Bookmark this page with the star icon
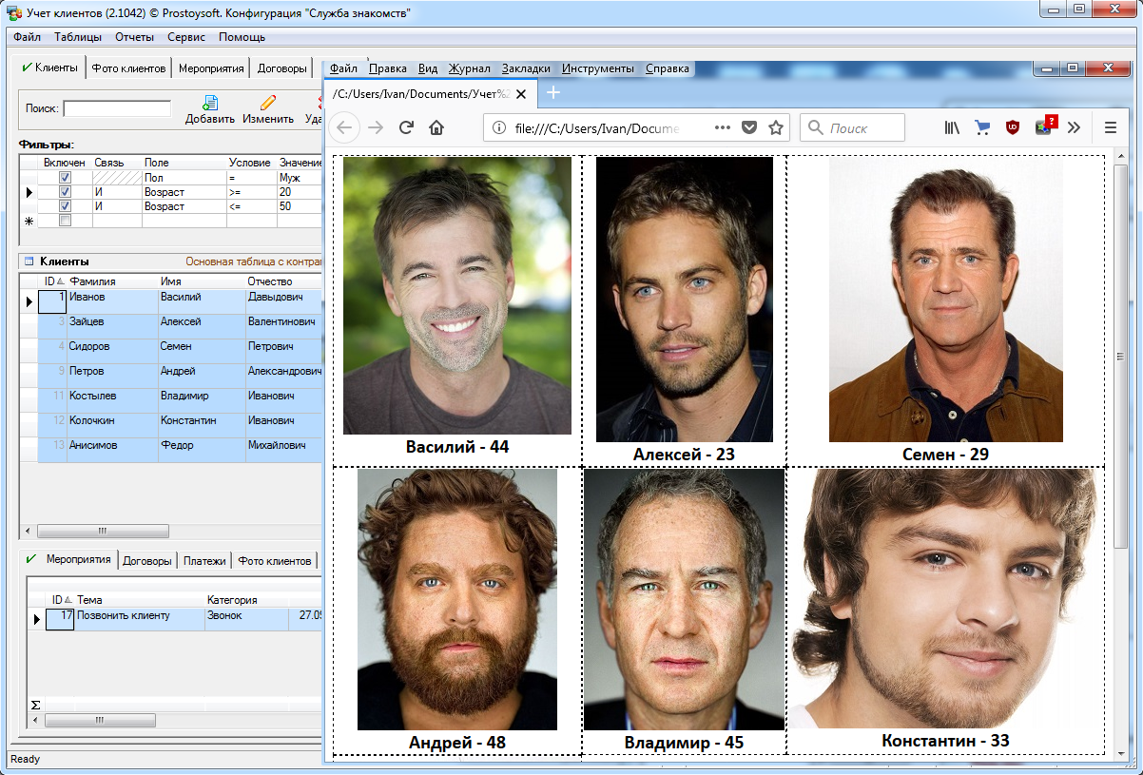 (776, 127)
